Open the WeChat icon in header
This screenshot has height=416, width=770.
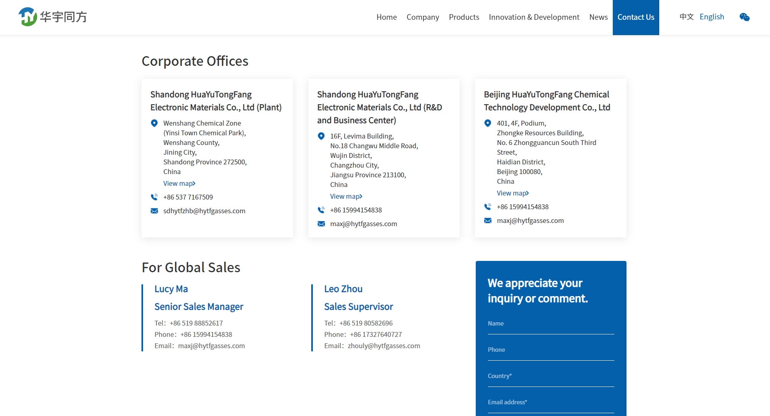coord(745,17)
